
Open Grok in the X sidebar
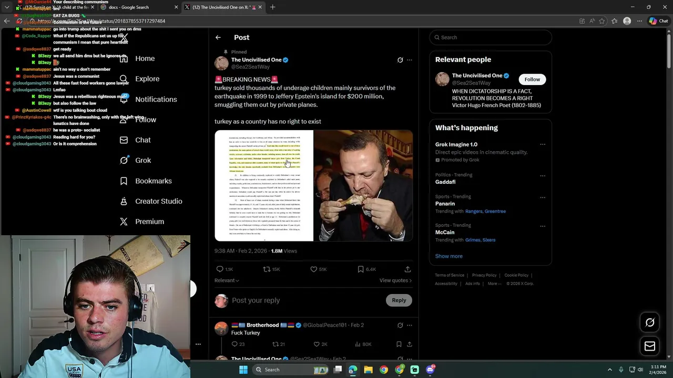135,160
